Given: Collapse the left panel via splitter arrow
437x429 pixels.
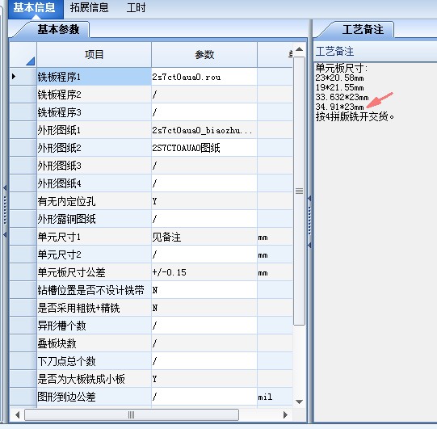Looking at the screenshot, I should [x=5, y=187].
